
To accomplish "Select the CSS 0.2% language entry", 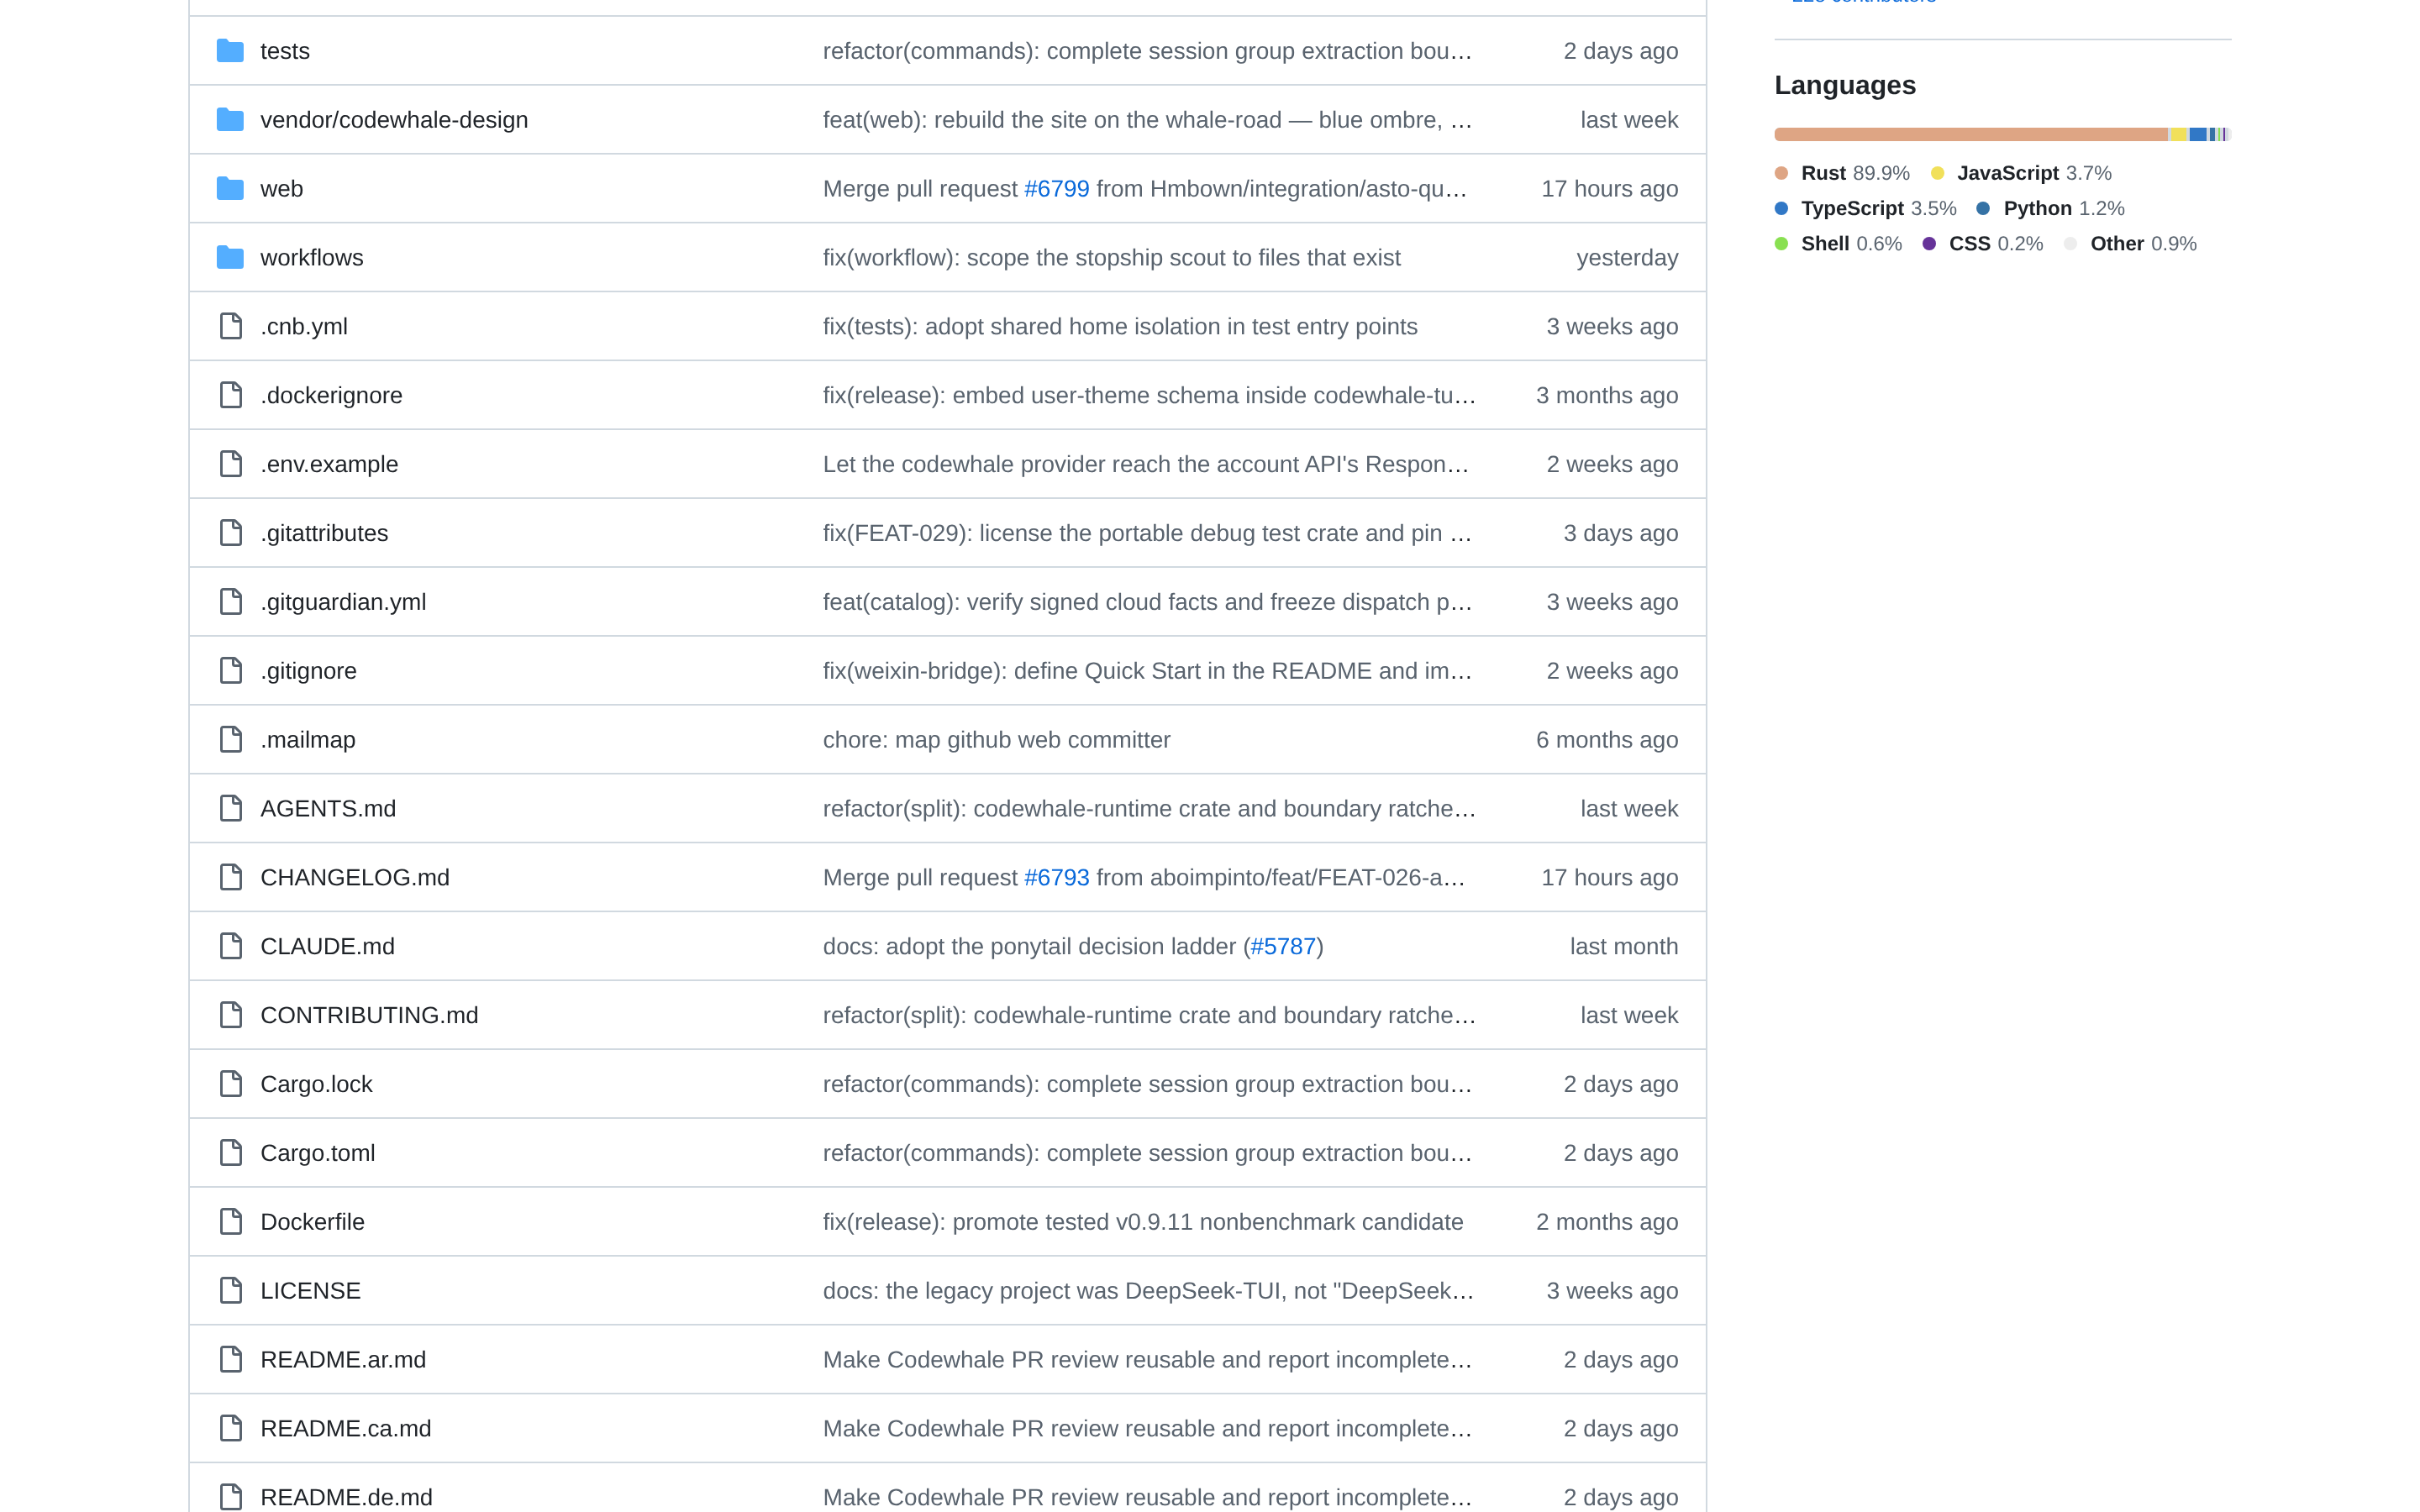I will click(1982, 244).
